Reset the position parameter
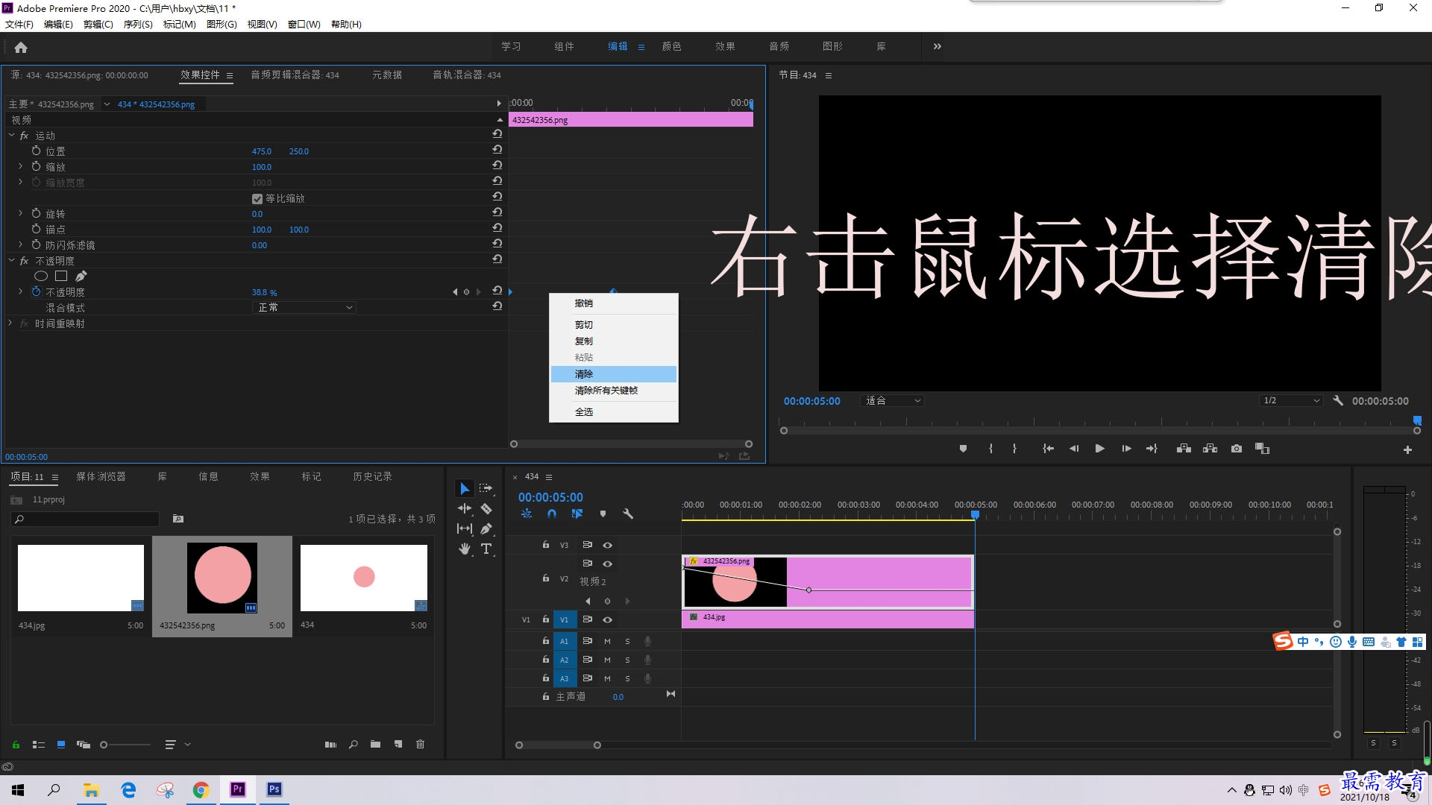 point(497,150)
